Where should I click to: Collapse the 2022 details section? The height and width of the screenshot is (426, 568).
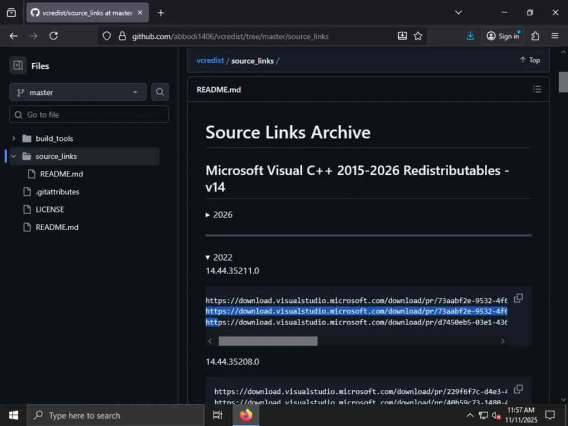219,257
